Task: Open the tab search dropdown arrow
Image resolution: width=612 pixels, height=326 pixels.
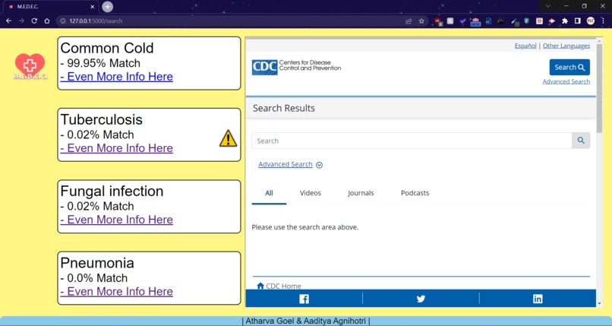Action: [548, 6]
